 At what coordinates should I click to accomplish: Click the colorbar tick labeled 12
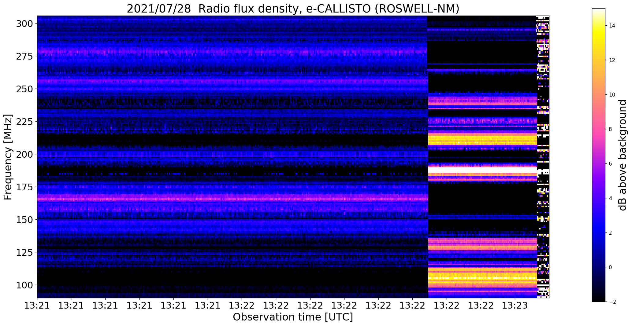click(x=612, y=60)
